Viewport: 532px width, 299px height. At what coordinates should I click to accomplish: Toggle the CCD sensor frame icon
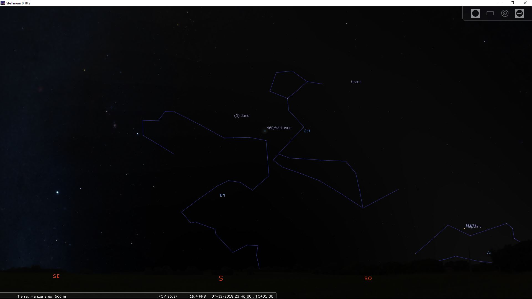(490, 13)
